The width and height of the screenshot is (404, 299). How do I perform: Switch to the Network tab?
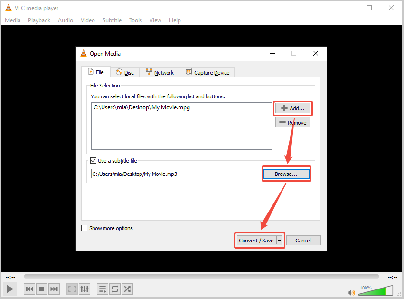[x=160, y=73]
